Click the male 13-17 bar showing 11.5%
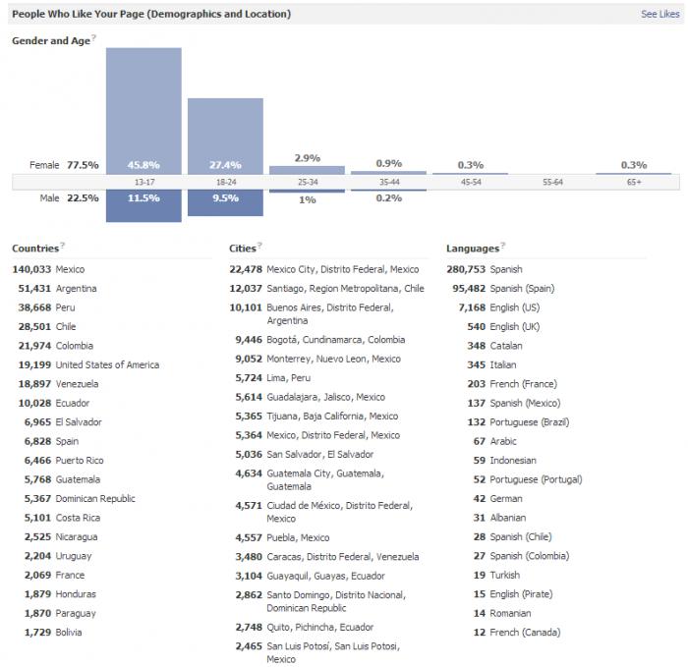Screen dimensions: 688x667 (x=143, y=205)
